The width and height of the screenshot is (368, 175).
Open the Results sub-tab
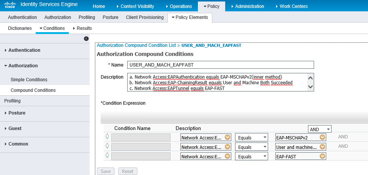point(82,28)
